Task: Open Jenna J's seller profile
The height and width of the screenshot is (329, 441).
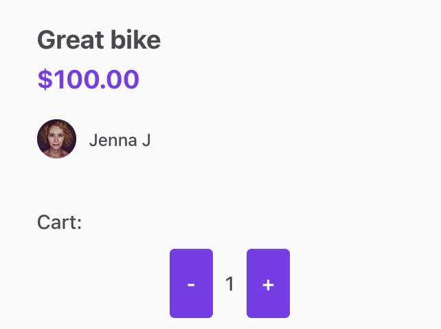Action: pyautogui.click(x=120, y=141)
